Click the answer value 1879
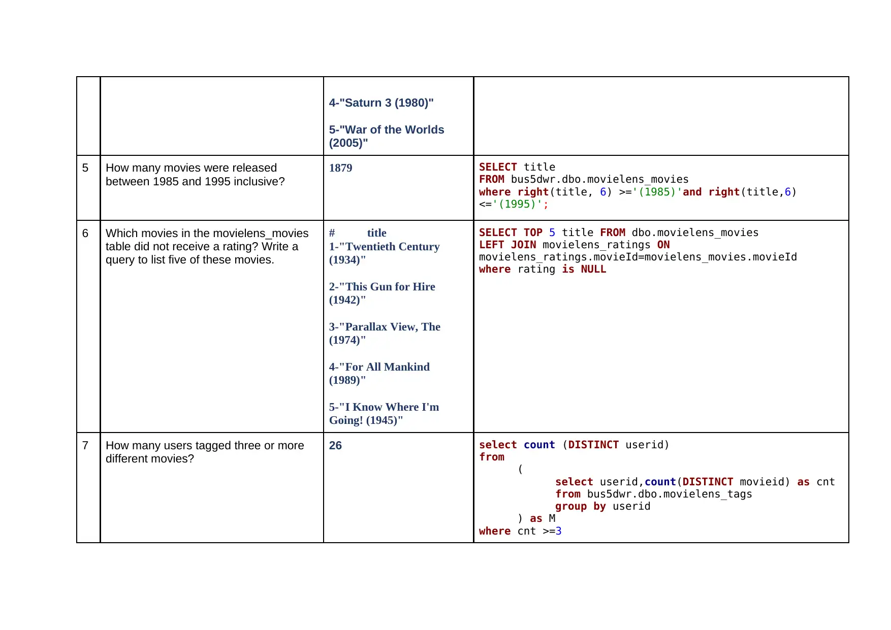 pyautogui.click(x=340, y=168)
